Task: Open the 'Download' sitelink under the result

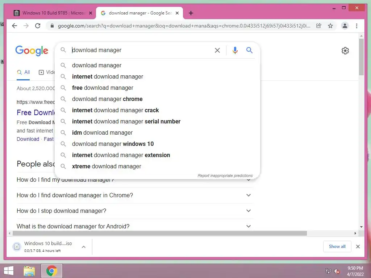Action: [x=28, y=139]
